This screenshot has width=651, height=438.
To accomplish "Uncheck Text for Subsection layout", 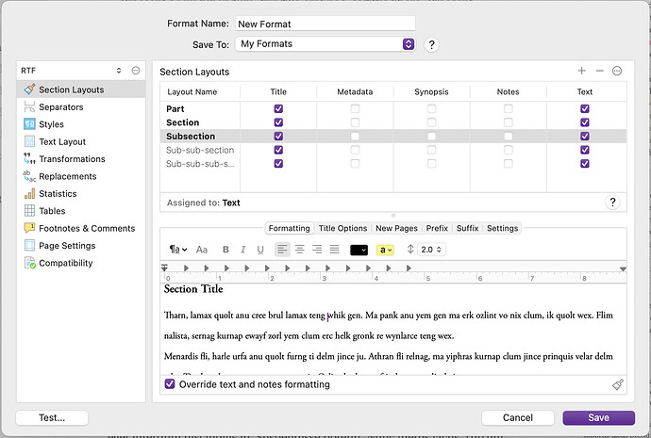I will pyautogui.click(x=585, y=136).
